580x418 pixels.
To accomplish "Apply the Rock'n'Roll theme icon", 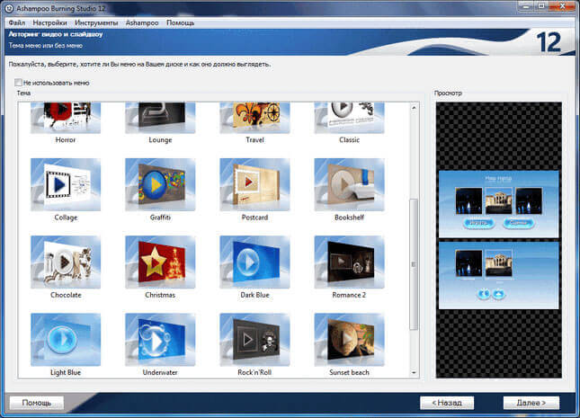I will 254,340.
